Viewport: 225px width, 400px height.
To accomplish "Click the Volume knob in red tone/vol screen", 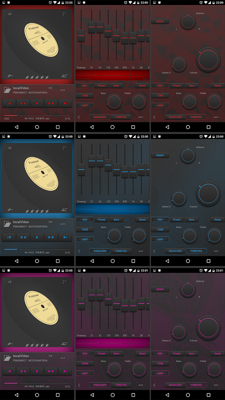I will point(208,59).
